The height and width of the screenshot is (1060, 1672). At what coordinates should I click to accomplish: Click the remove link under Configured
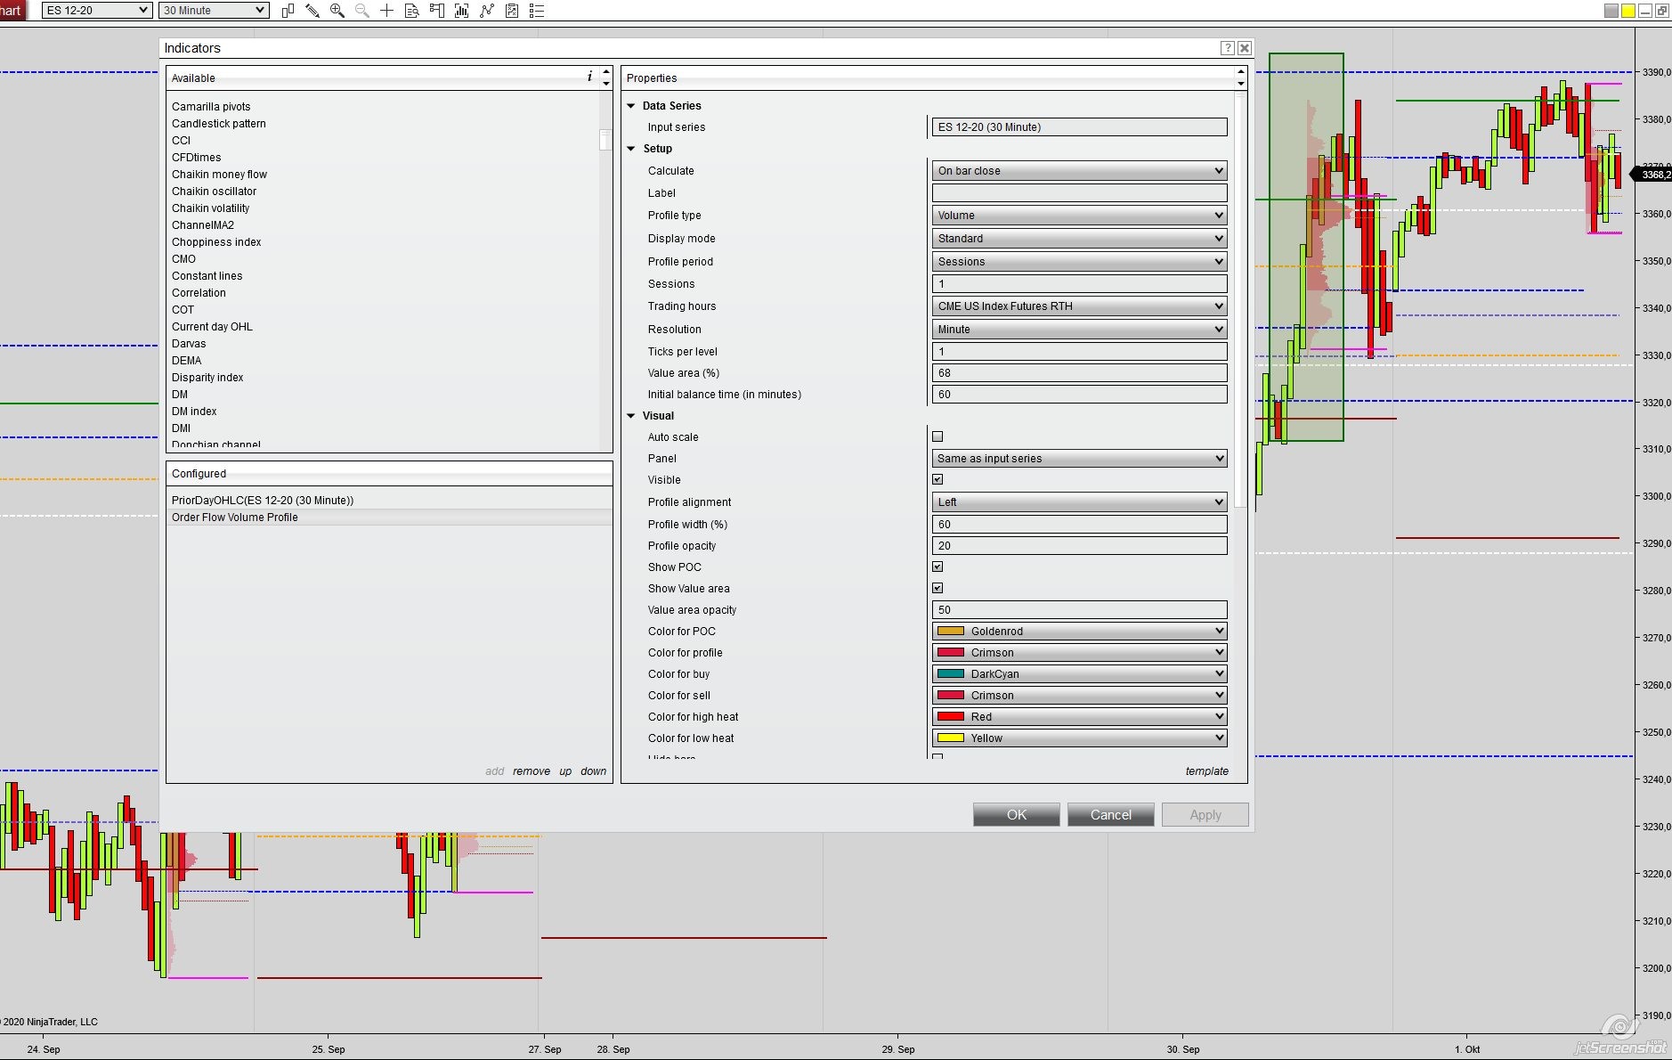pos(531,771)
